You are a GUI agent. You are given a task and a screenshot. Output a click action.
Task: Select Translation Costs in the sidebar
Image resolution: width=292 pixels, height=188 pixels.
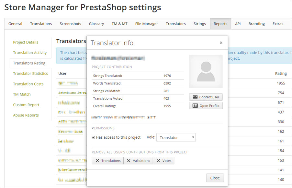pos(28,84)
